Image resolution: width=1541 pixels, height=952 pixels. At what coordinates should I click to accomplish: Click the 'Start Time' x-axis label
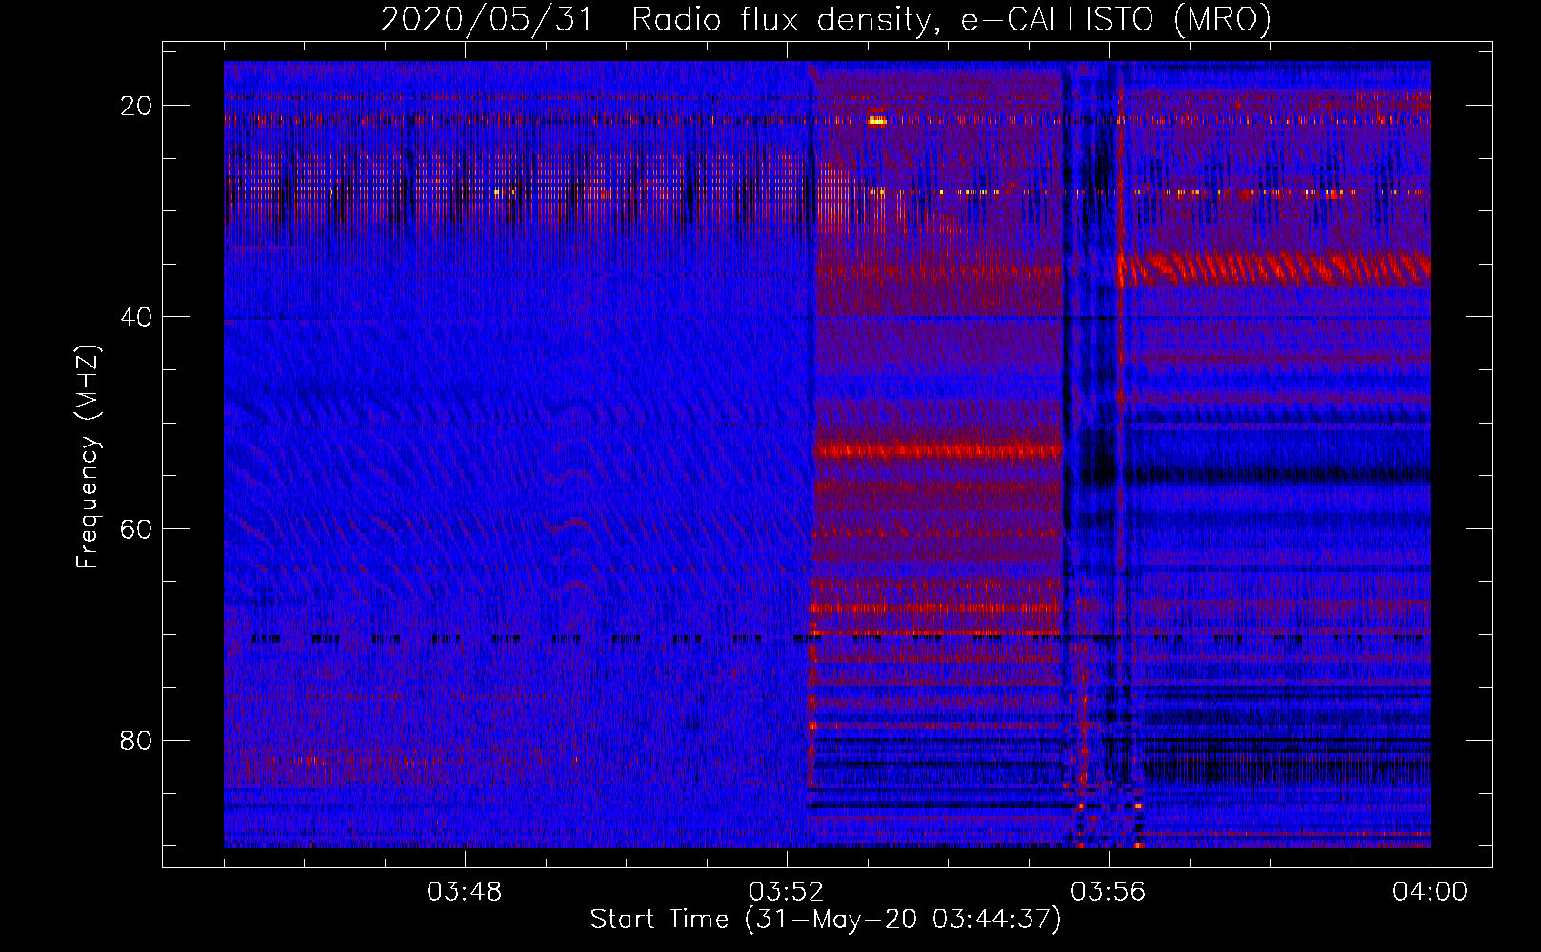click(x=825, y=920)
